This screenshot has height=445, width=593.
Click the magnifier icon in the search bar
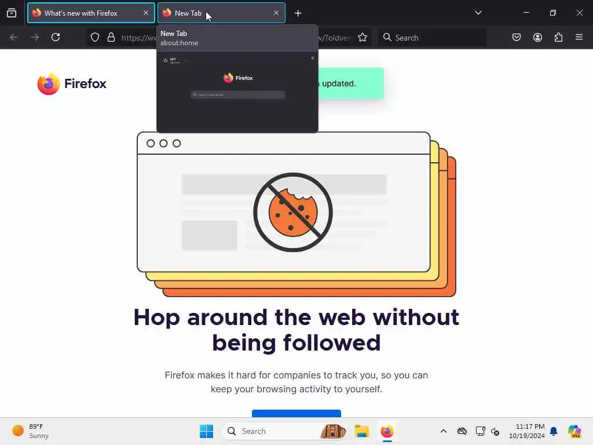click(x=387, y=37)
